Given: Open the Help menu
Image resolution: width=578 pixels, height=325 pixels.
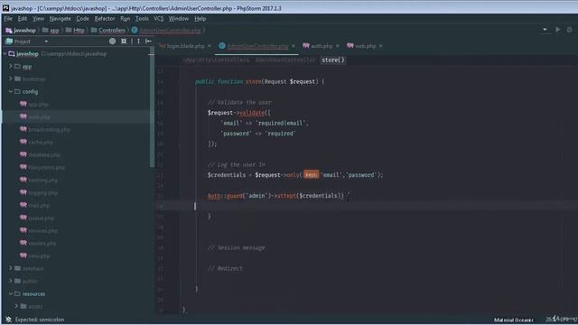Looking at the screenshot, I should tap(200, 18).
